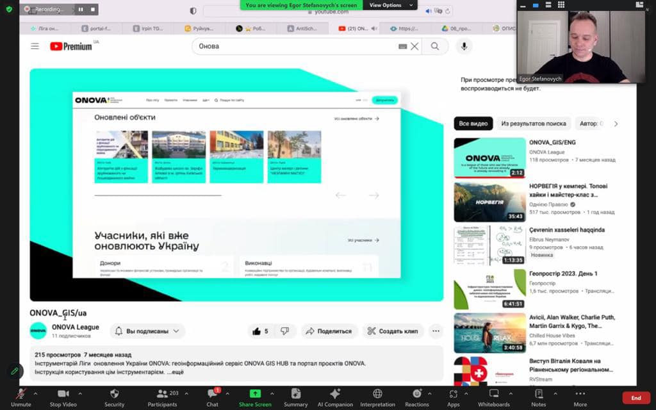Click YouTube voice search microphone icon

click(x=463, y=46)
